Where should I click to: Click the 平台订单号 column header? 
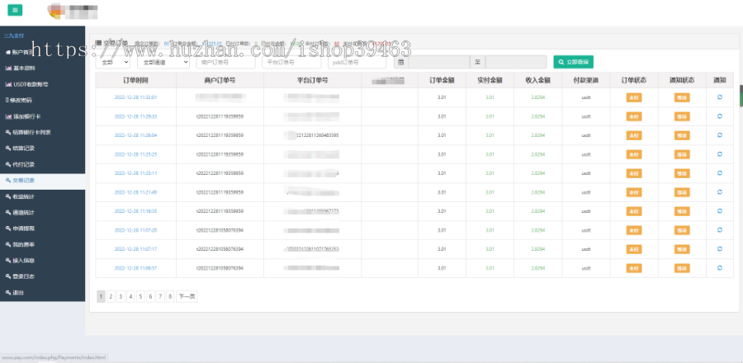click(312, 80)
